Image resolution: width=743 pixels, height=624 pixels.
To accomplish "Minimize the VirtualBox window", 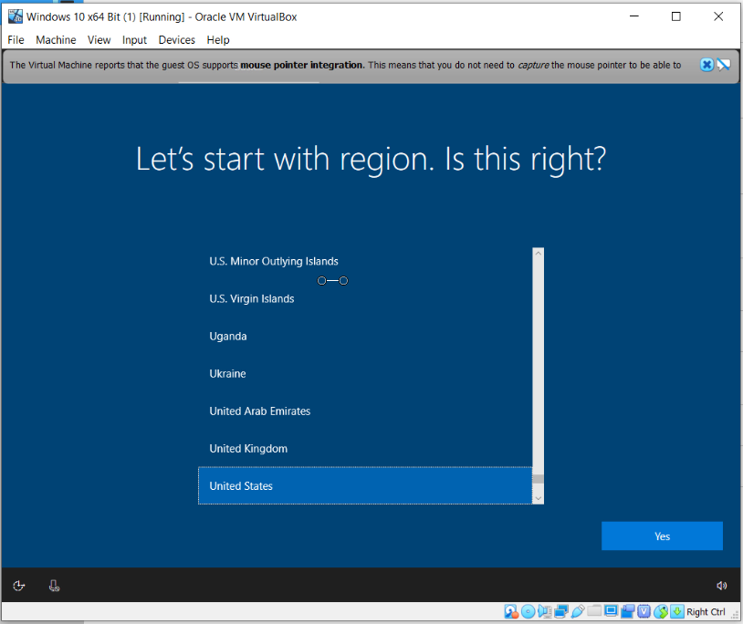I will [634, 16].
